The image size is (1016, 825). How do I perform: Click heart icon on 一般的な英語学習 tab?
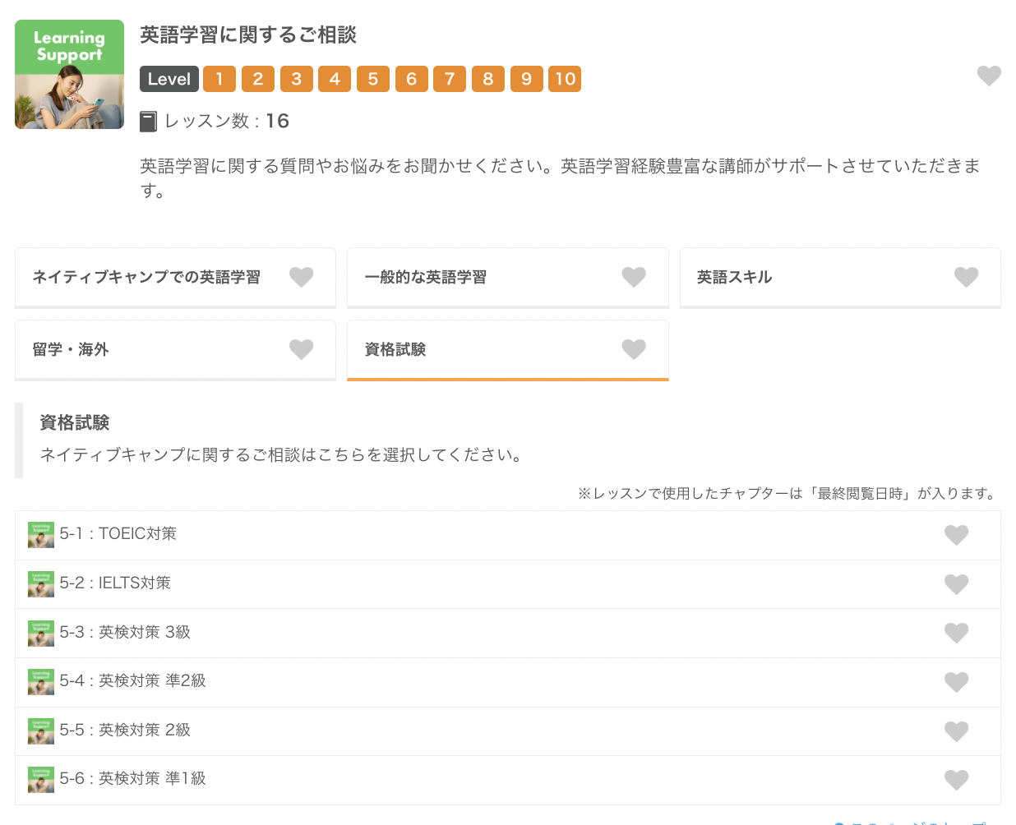[633, 277]
